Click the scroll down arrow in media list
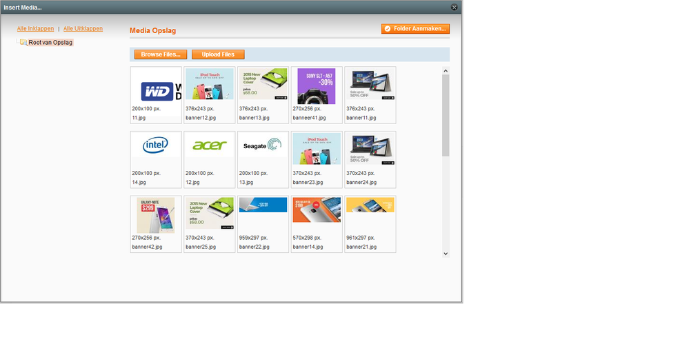 click(446, 253)
